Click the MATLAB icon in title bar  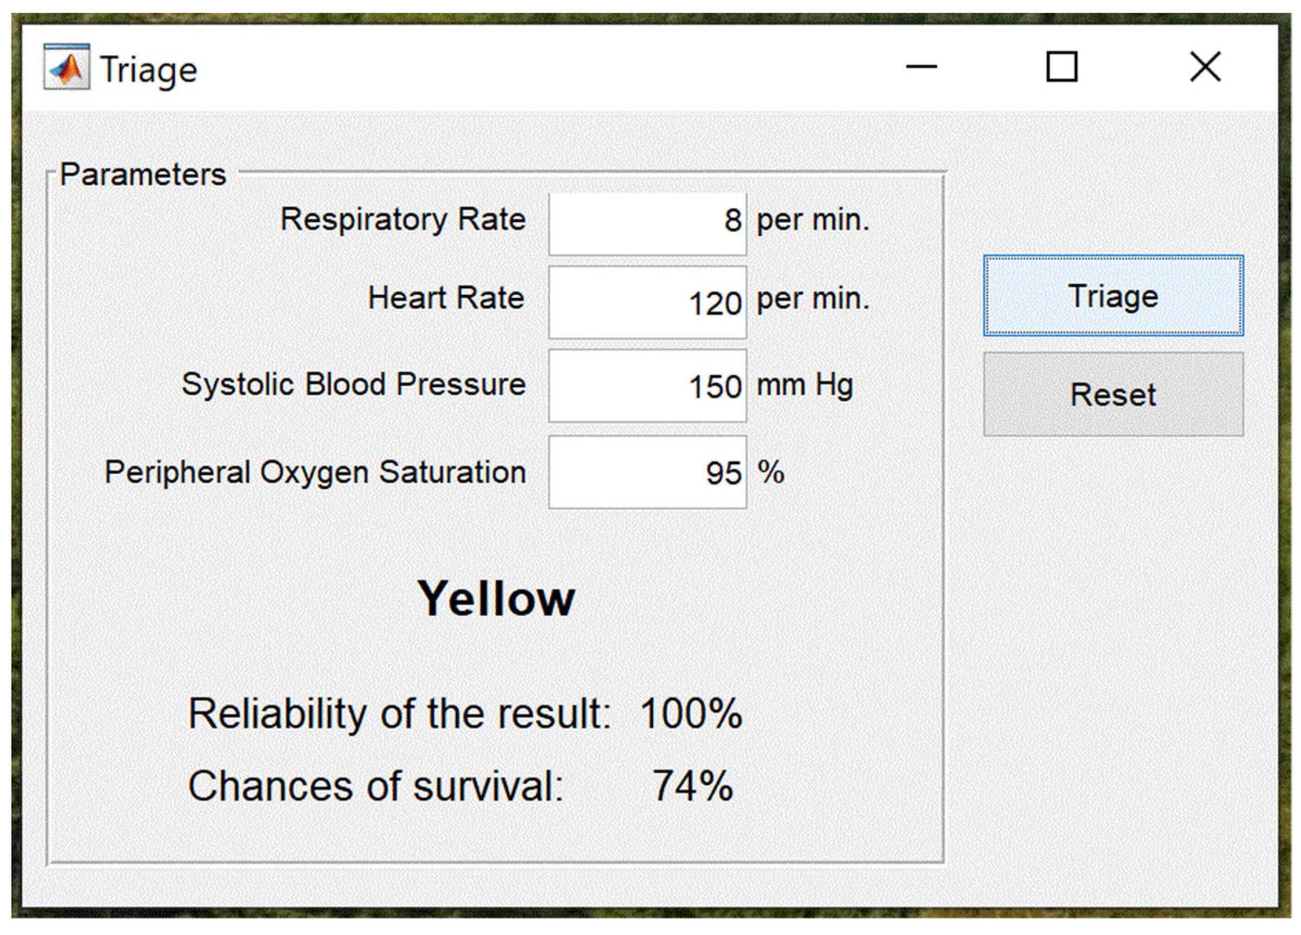click(67, 67)
